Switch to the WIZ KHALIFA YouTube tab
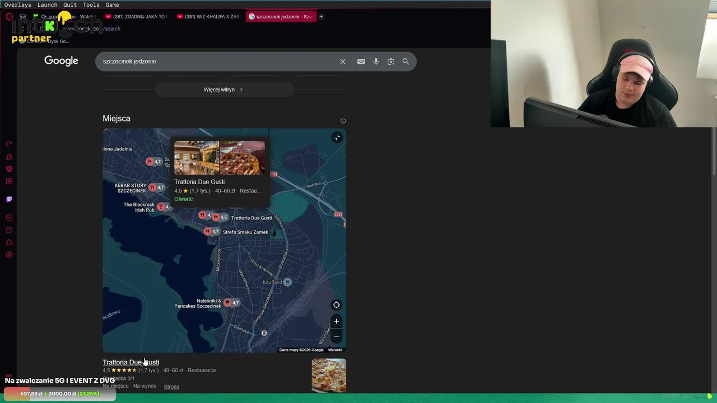 point(208,17)
